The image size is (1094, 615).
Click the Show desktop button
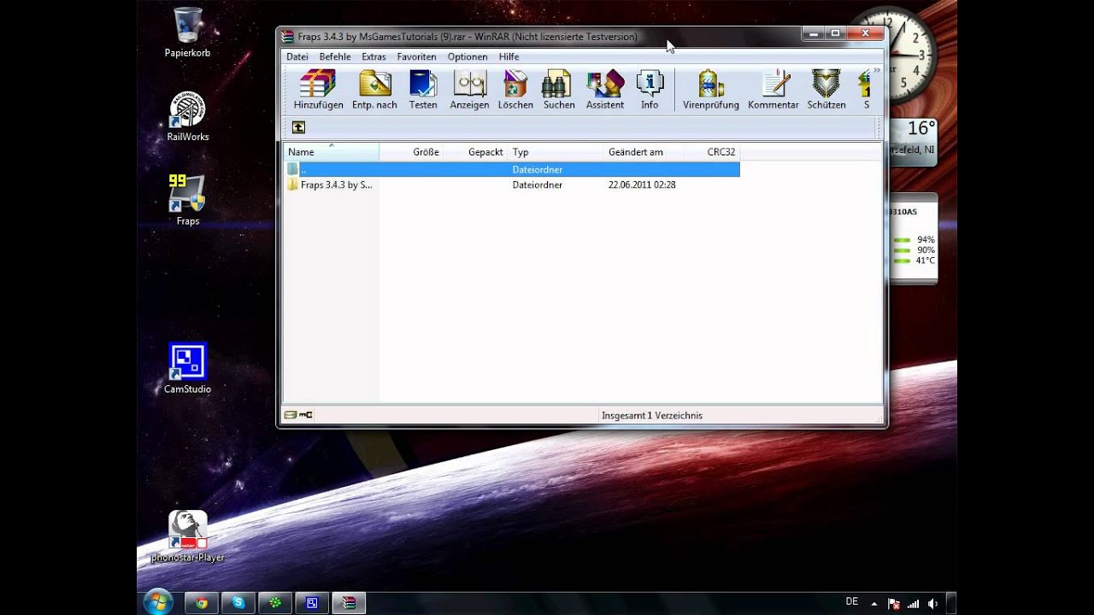[951, 603]
